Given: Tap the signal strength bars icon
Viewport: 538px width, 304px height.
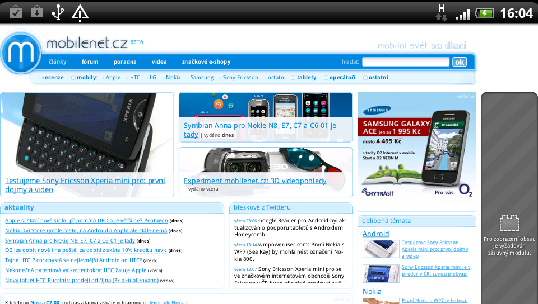Looking at the screenshot, I should click(462, 13).
